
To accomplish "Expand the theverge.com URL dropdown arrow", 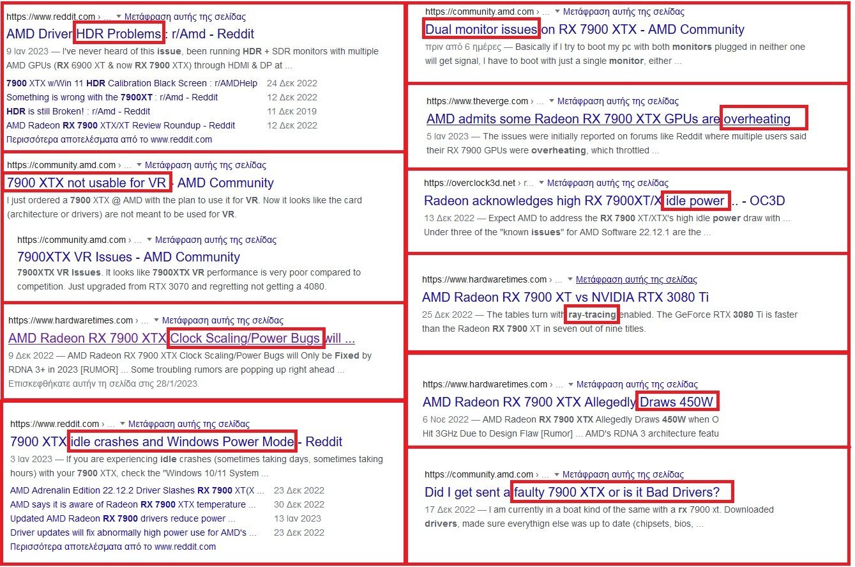I will pyautogui.click(x=552, y=102).
